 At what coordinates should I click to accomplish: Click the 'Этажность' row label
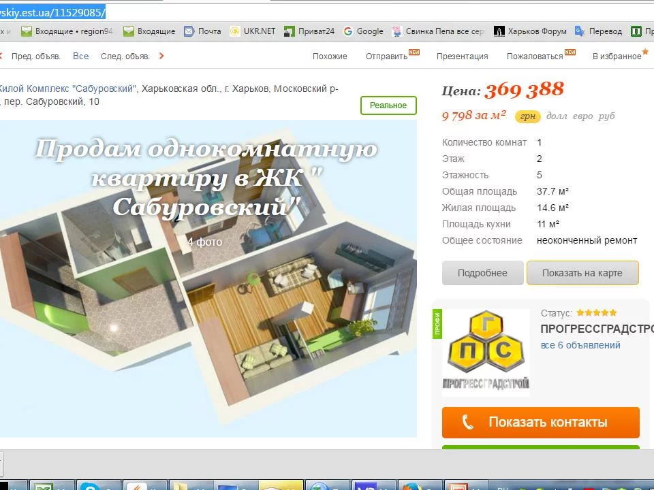tap(465, 175)
